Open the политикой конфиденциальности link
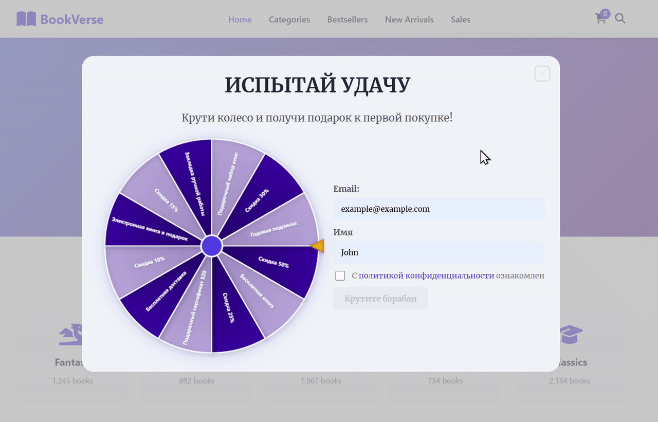658x422 pixels. (426, 276)
